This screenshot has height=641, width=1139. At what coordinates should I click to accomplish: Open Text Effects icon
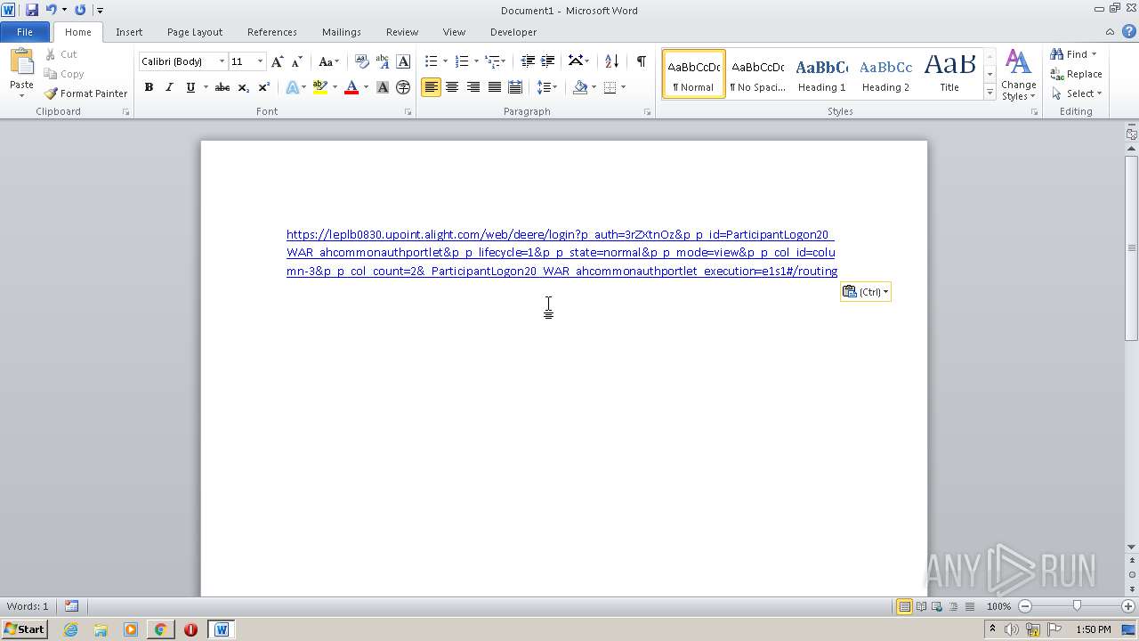[x=292, y=87]
